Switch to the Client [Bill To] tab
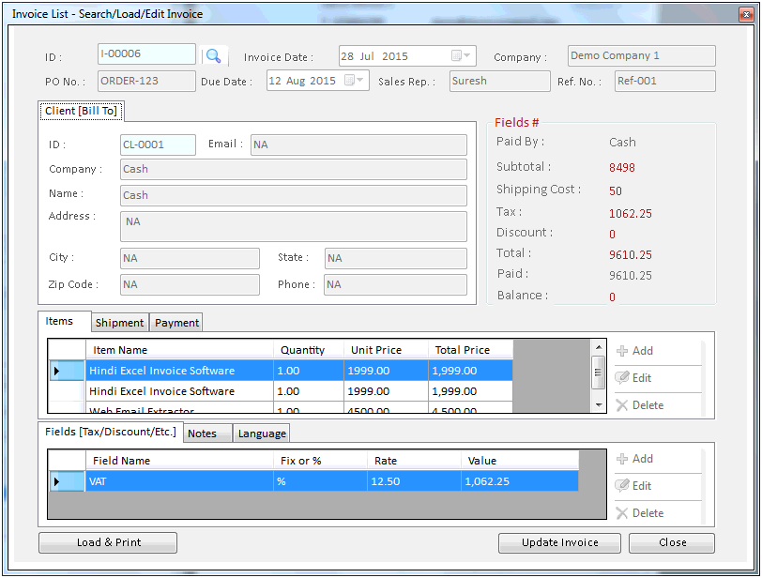The image size is (762, 578). tap(80, 110)
